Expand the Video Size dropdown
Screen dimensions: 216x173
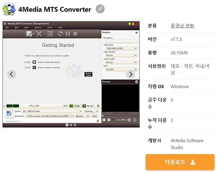tap(136, 48)
